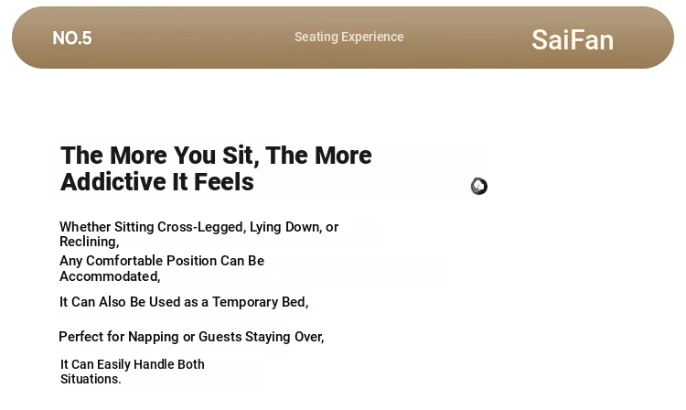
Task: Click the word Accommodated
Action: click(x=110, y=276)
